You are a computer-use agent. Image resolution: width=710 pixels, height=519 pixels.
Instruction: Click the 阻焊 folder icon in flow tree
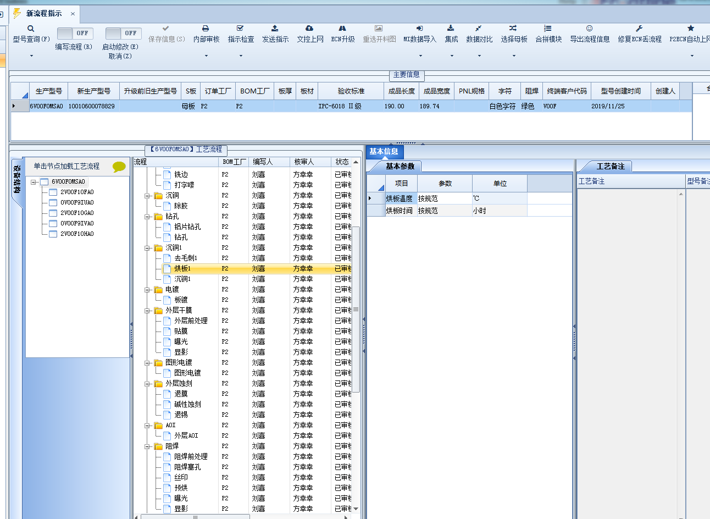(158, 446)
